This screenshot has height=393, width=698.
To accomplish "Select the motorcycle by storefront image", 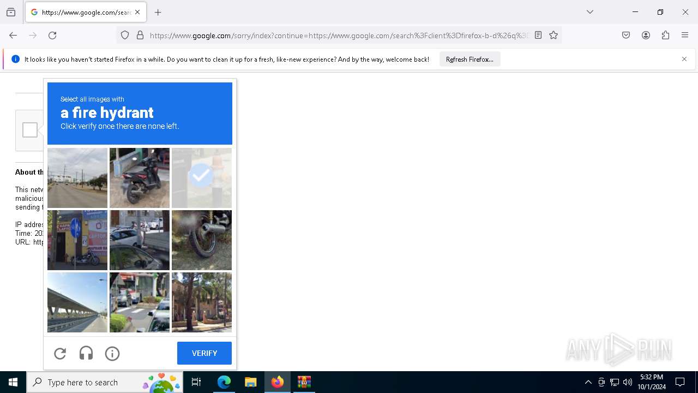I will pyautogui.click(x=77, y=240).
